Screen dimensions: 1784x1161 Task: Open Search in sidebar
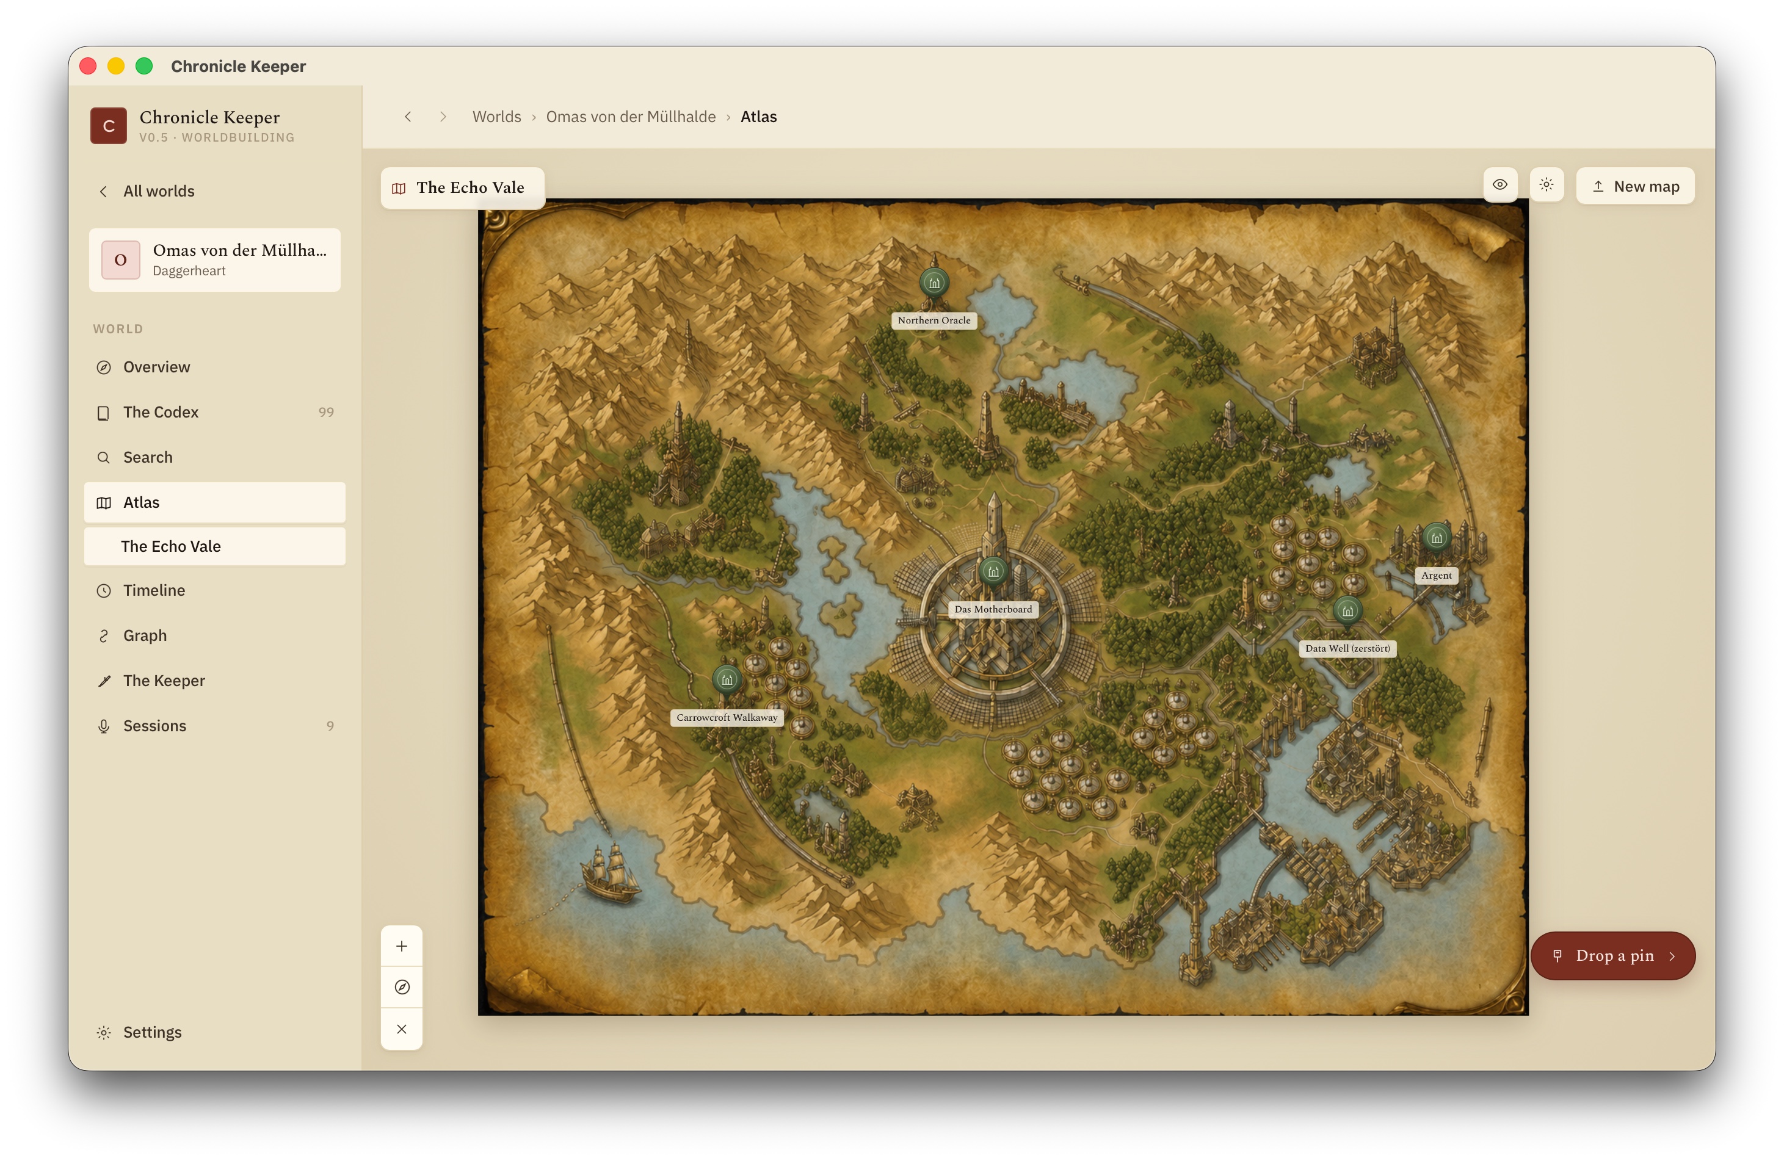click(x=215, y=457)
